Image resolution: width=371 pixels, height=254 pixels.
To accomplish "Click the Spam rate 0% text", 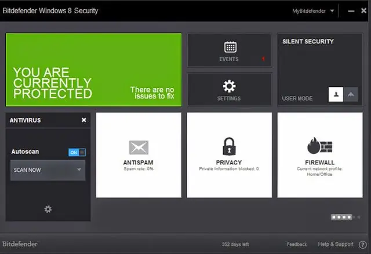I will coord(139,169).
